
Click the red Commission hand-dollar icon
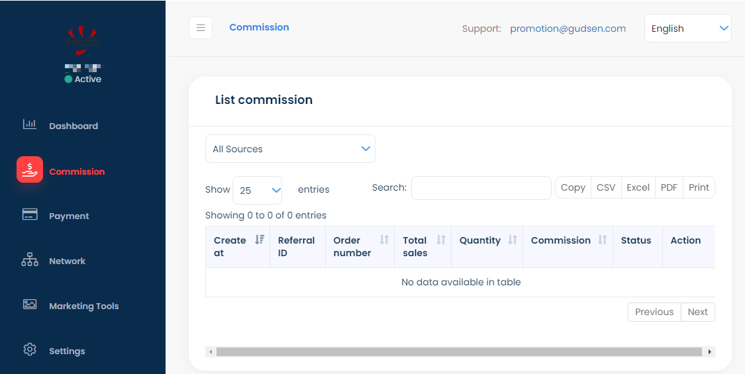click(x=30, y=170)
